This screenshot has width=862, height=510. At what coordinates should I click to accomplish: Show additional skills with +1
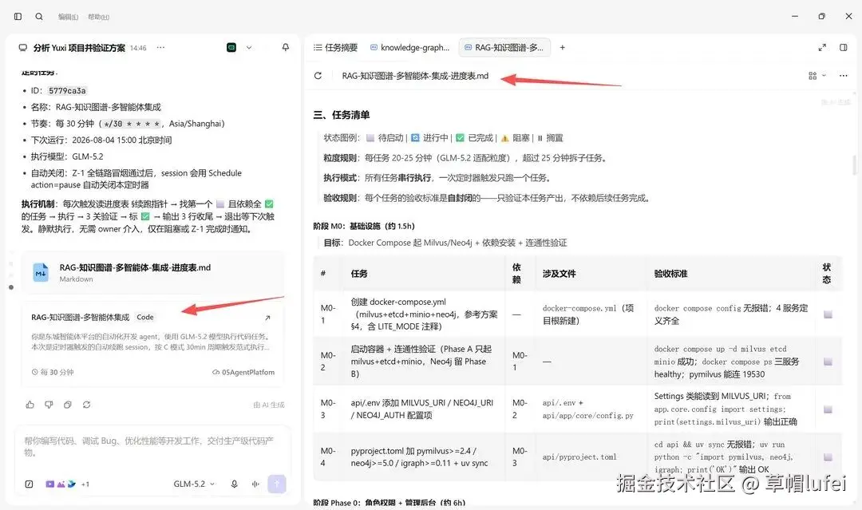pos(85,484)
